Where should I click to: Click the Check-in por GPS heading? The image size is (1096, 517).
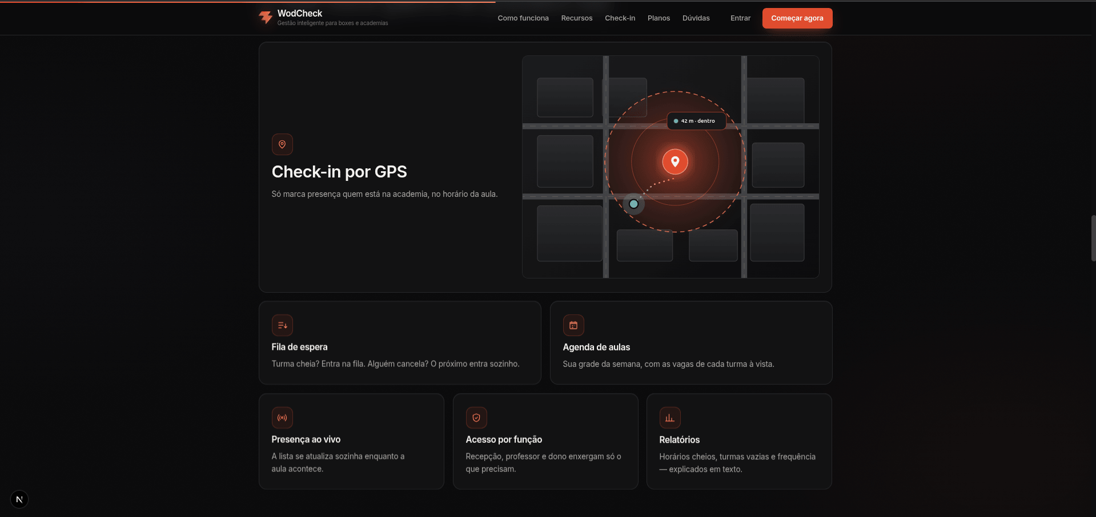pyautogui.click(x=339, y=172)
